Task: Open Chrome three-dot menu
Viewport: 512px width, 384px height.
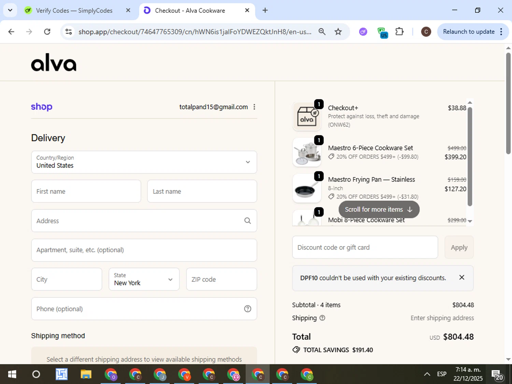Action: point(501,32)
